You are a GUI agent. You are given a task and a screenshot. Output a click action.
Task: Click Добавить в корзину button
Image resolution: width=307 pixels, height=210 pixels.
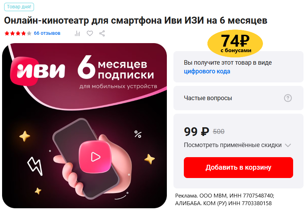coord(238,168)
